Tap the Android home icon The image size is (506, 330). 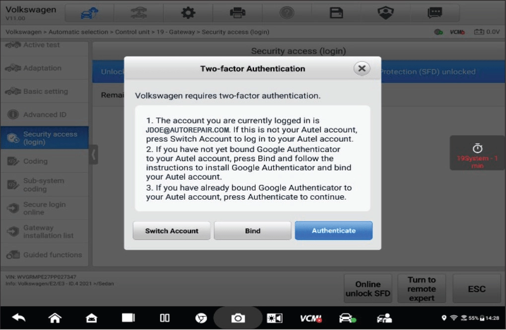click(x=55, y=318)
